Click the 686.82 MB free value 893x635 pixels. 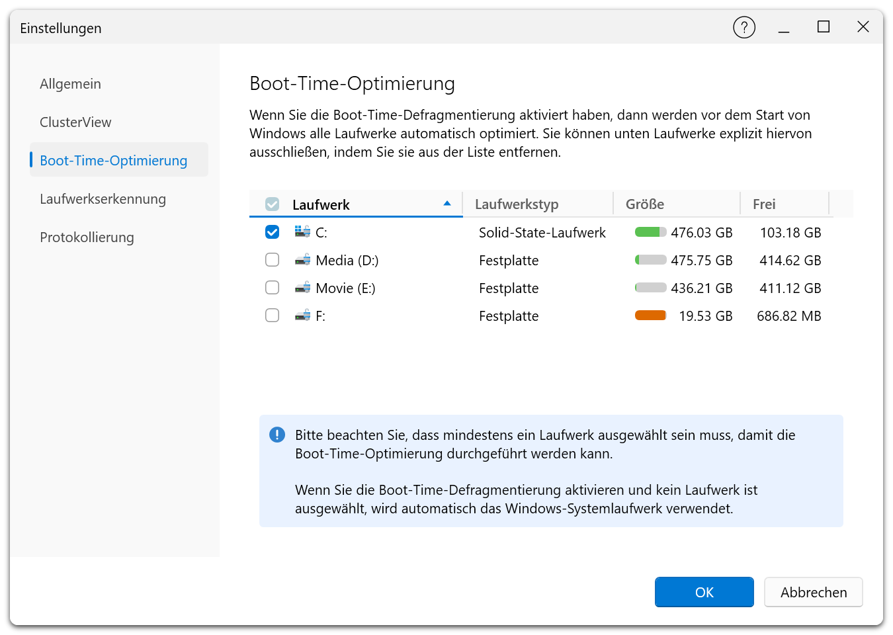[x=789, y=316]
